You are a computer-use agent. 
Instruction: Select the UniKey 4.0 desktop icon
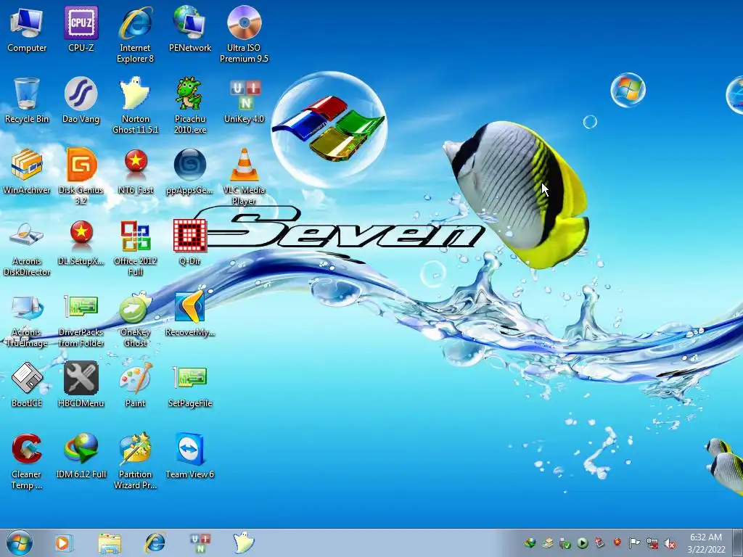point(244,102)
